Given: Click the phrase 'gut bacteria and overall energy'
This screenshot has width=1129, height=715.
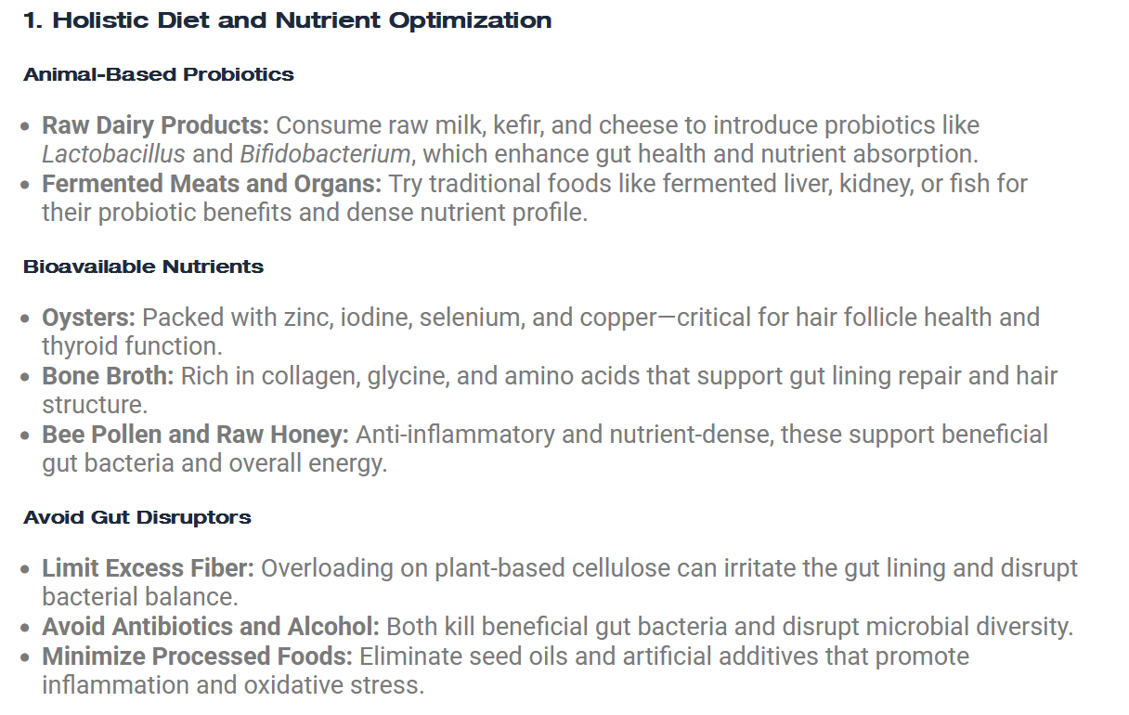Looking at the screenshot, I should pos(212,463).
